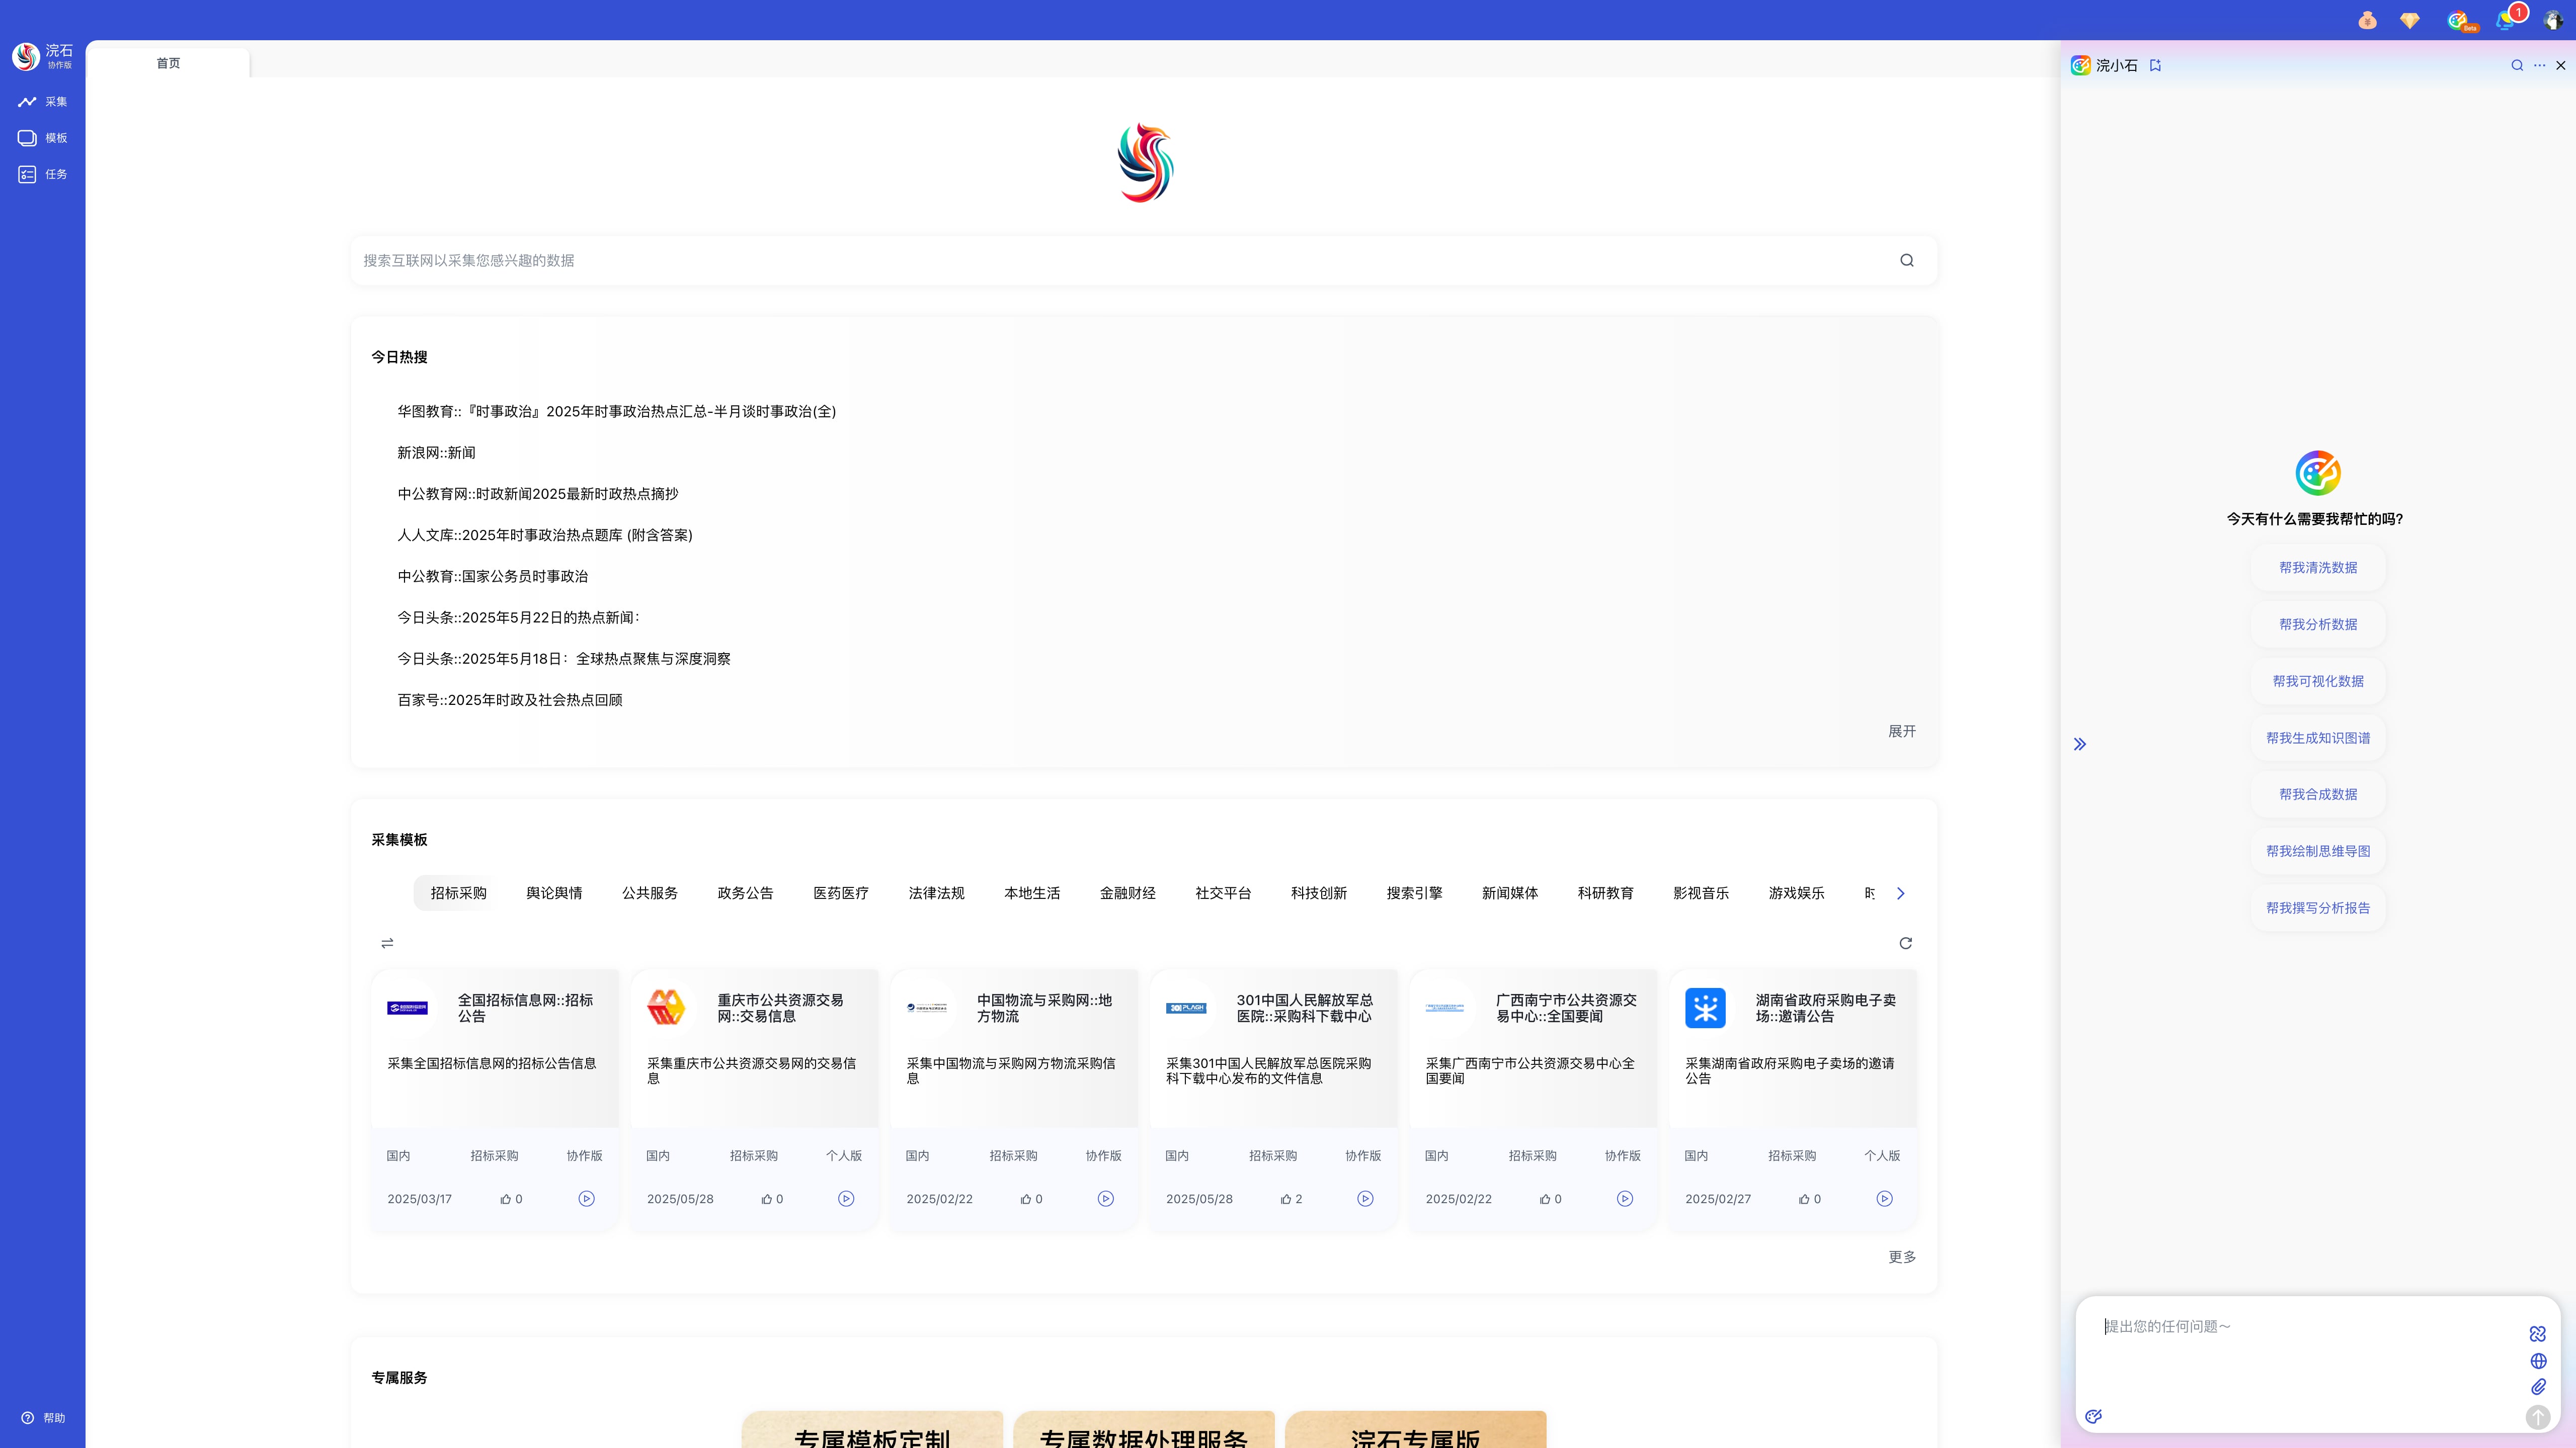Click the diamond membership icon
Image resolution: width=2576 pixels, height=1448 pixels.
pyautogui.click(x=2410, y=20)
